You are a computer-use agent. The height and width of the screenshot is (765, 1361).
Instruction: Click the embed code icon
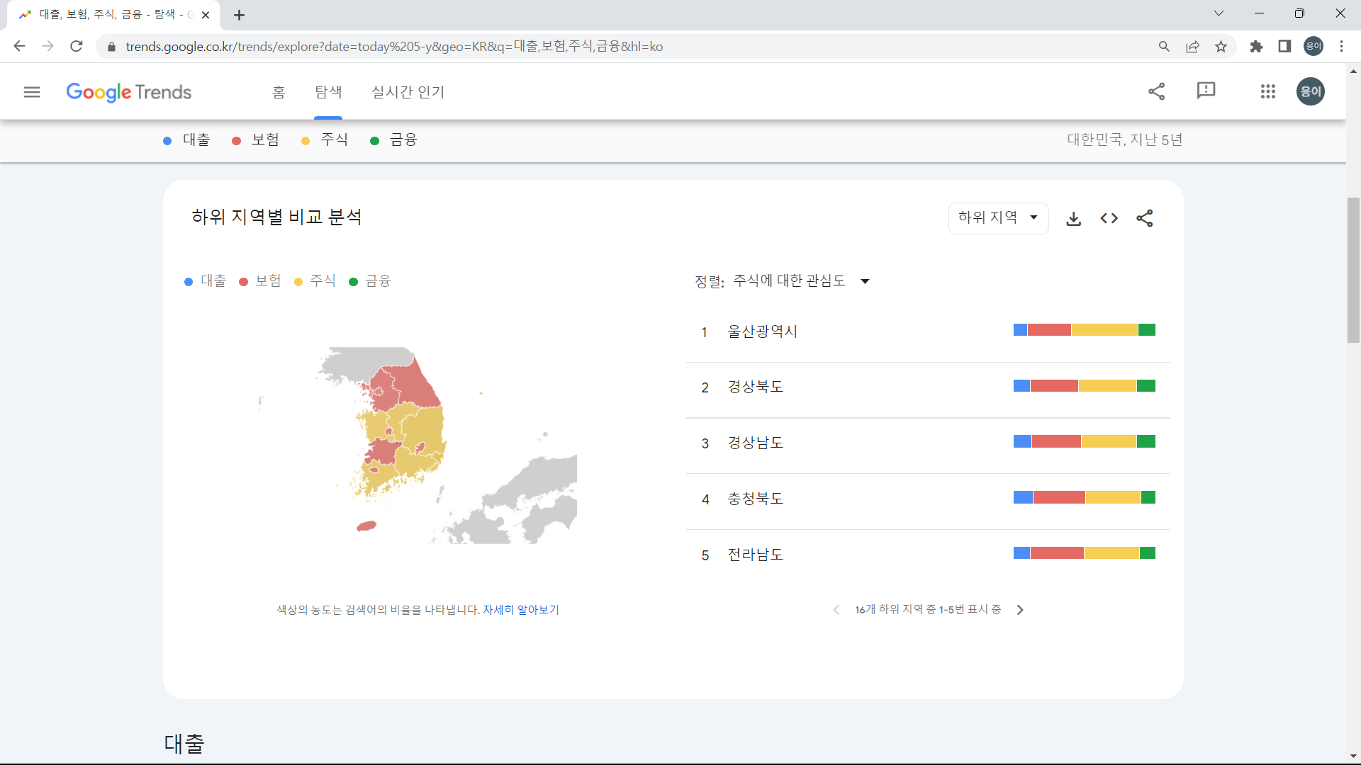click(x=1109, y=218)
